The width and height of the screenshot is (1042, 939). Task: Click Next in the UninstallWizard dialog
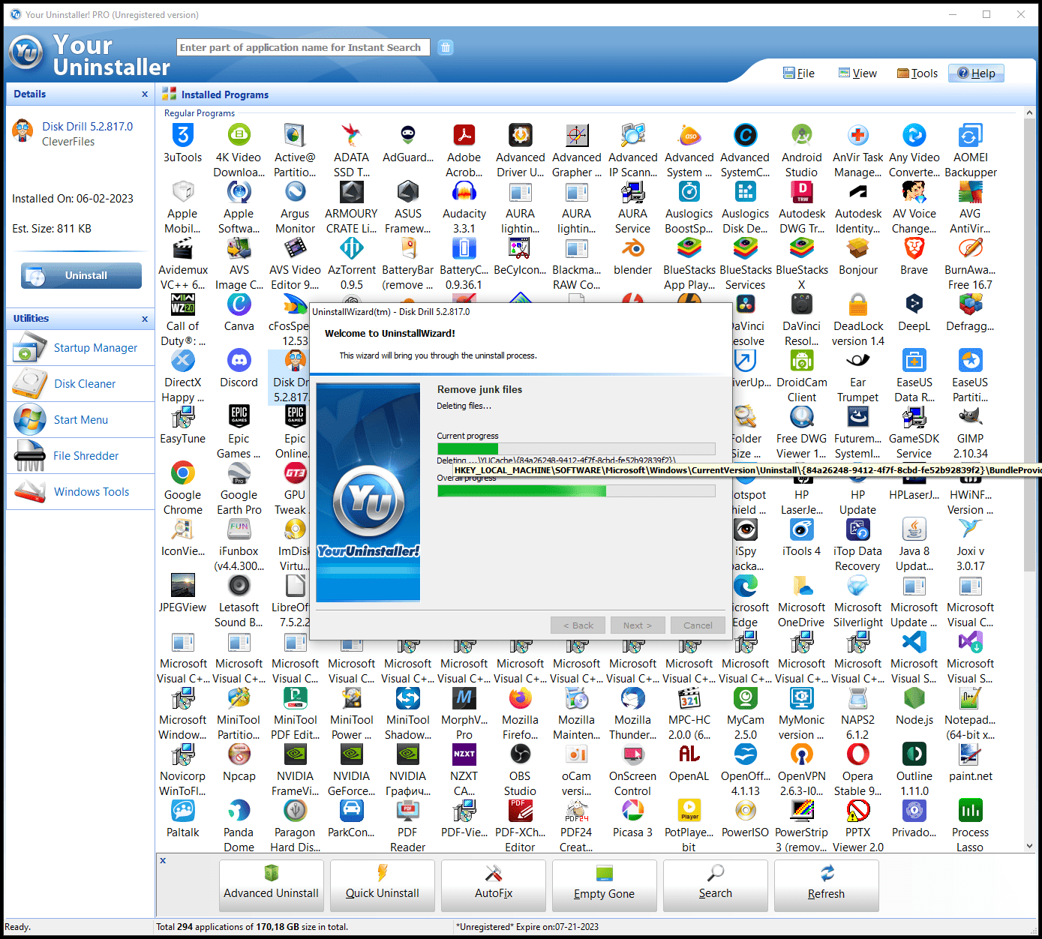(x=637, y=625)
